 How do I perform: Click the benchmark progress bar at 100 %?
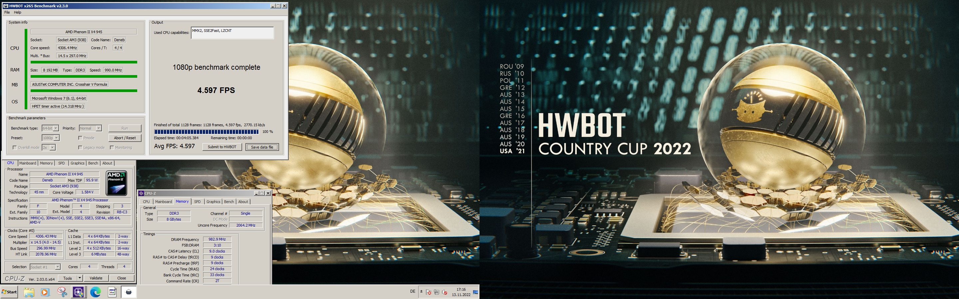(206, 132)
